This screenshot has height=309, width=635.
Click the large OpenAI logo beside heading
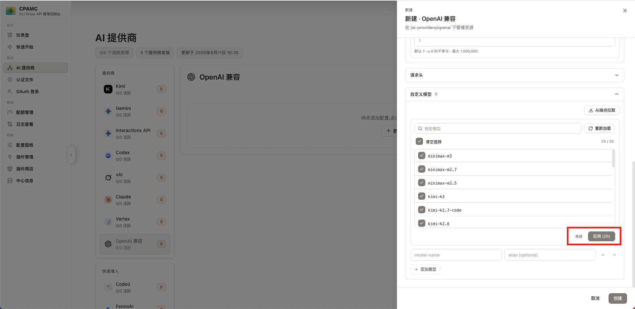coord(191,77)
